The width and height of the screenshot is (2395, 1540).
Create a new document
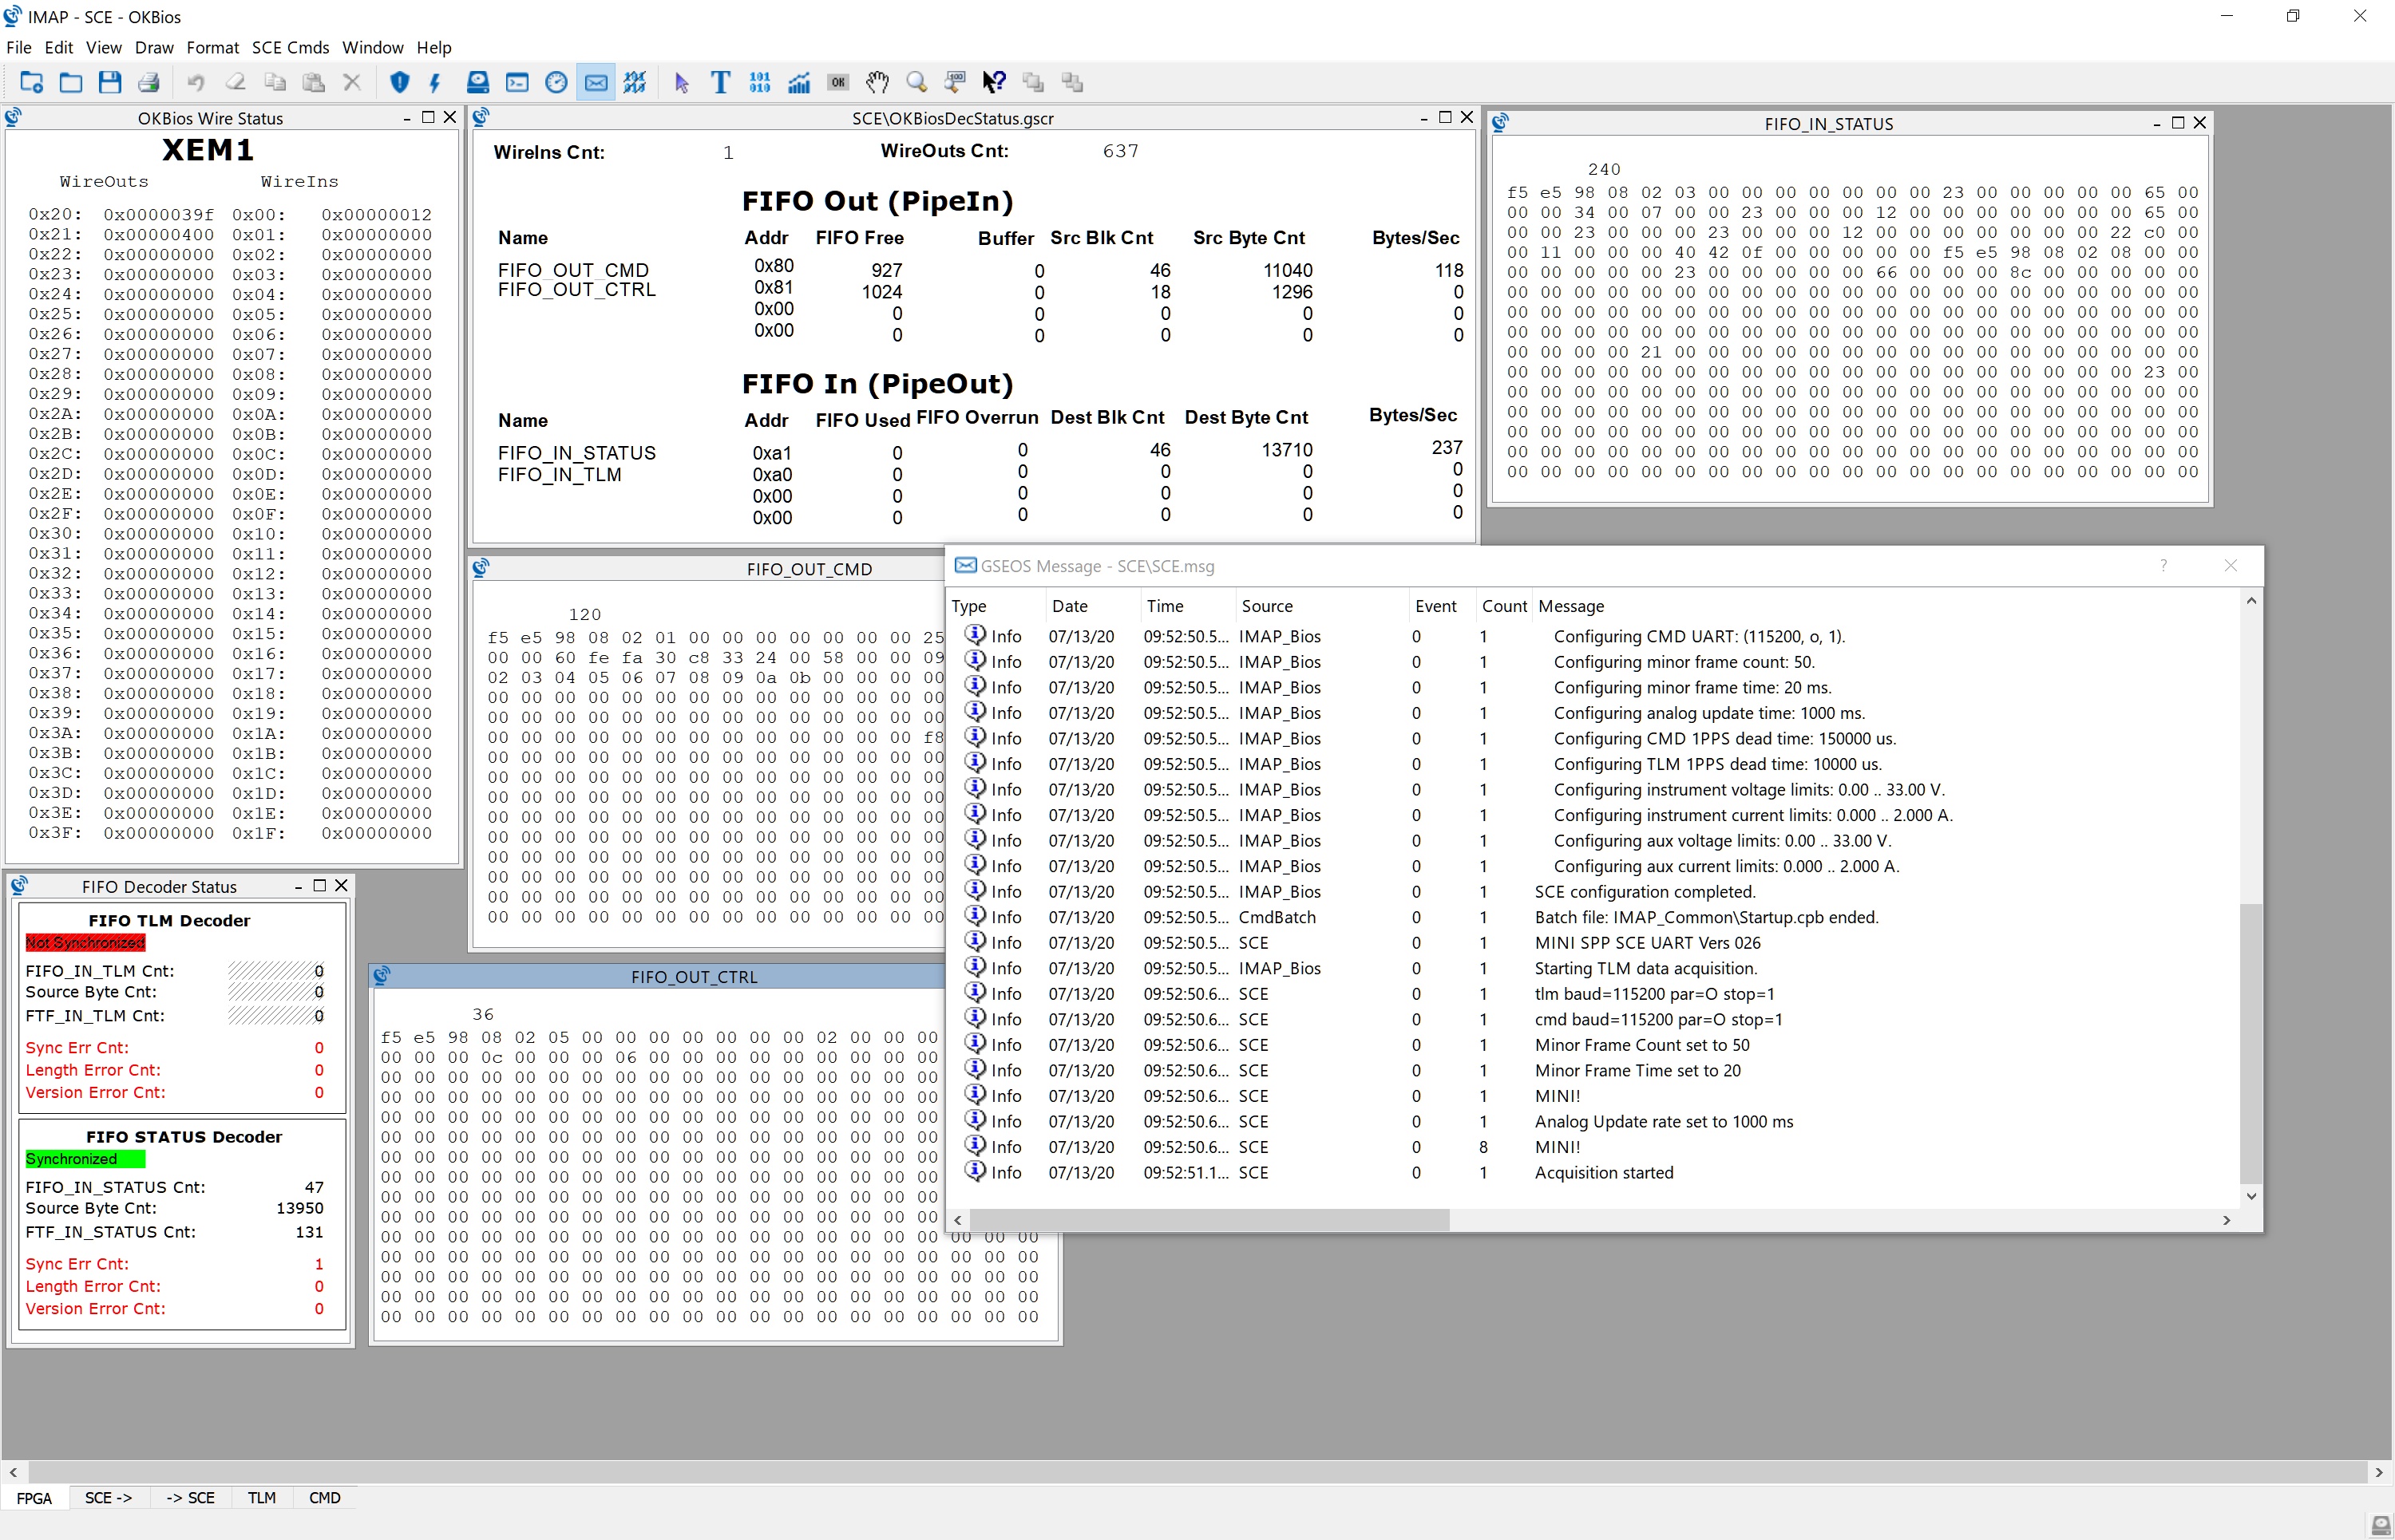30,82
